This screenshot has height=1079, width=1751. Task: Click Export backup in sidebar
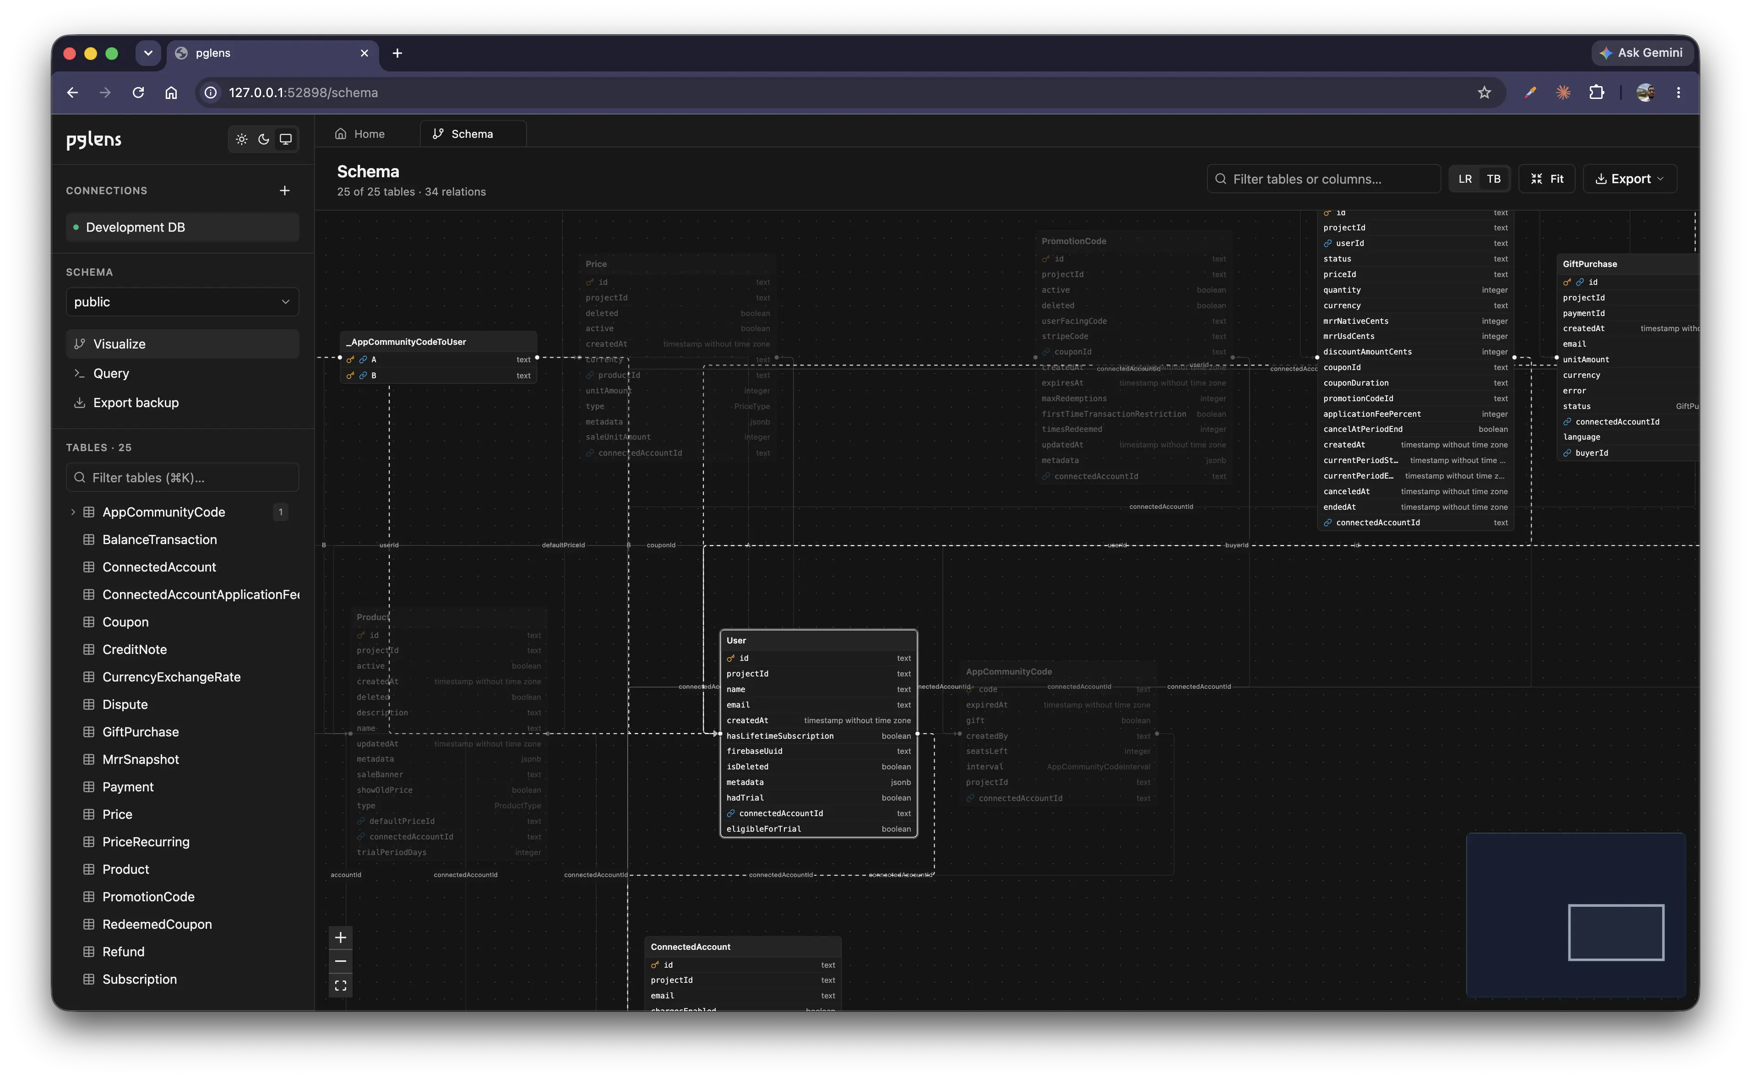coord(182,403)
